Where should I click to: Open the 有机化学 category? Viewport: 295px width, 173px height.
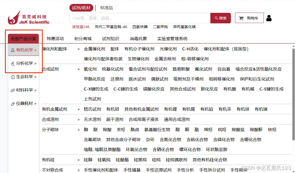[24, 50]
